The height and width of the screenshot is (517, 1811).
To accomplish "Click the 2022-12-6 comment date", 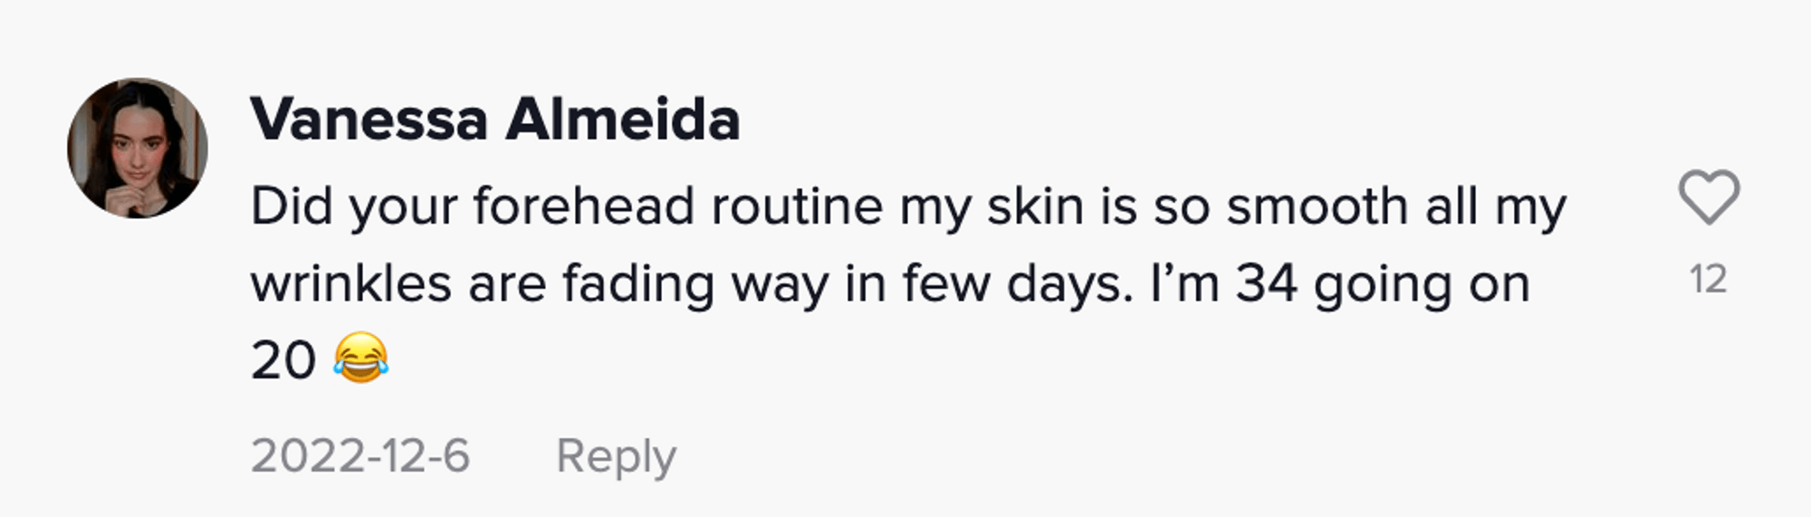I will (x=360, y=455).
